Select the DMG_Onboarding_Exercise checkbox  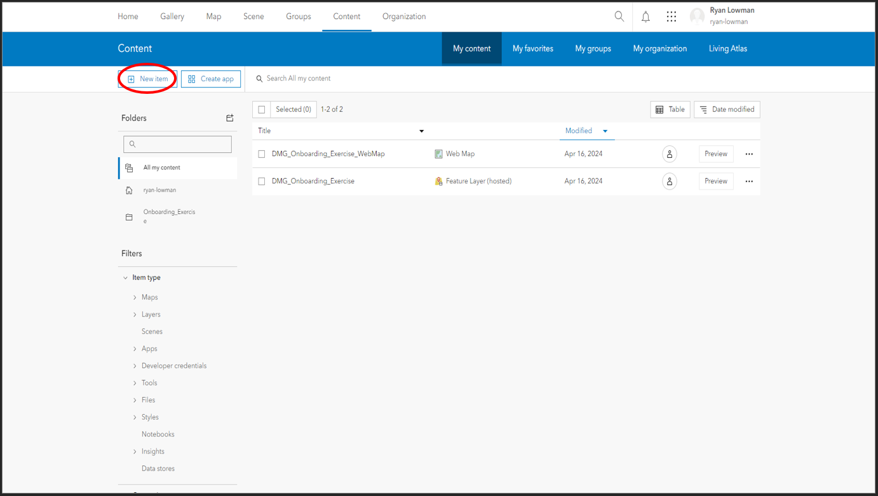point(261,181)
